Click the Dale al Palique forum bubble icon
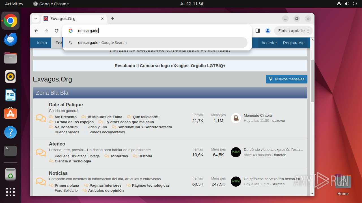The width and height of the screenshot is (362, 203). pyautogui.click(x=41, y=118)
